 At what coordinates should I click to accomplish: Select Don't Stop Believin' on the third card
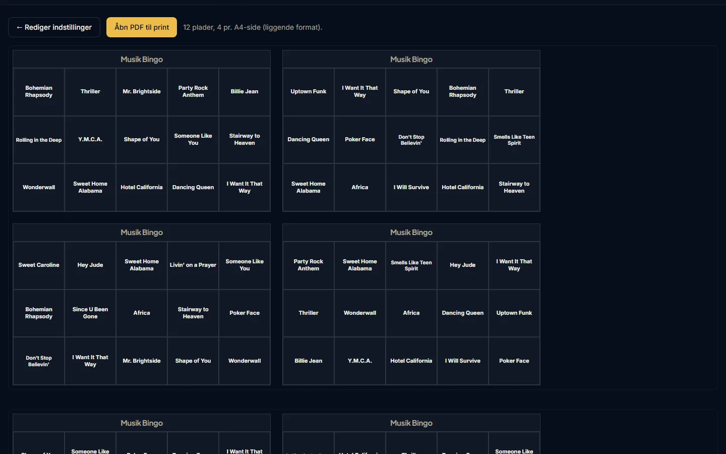click(x=39, y=361)
